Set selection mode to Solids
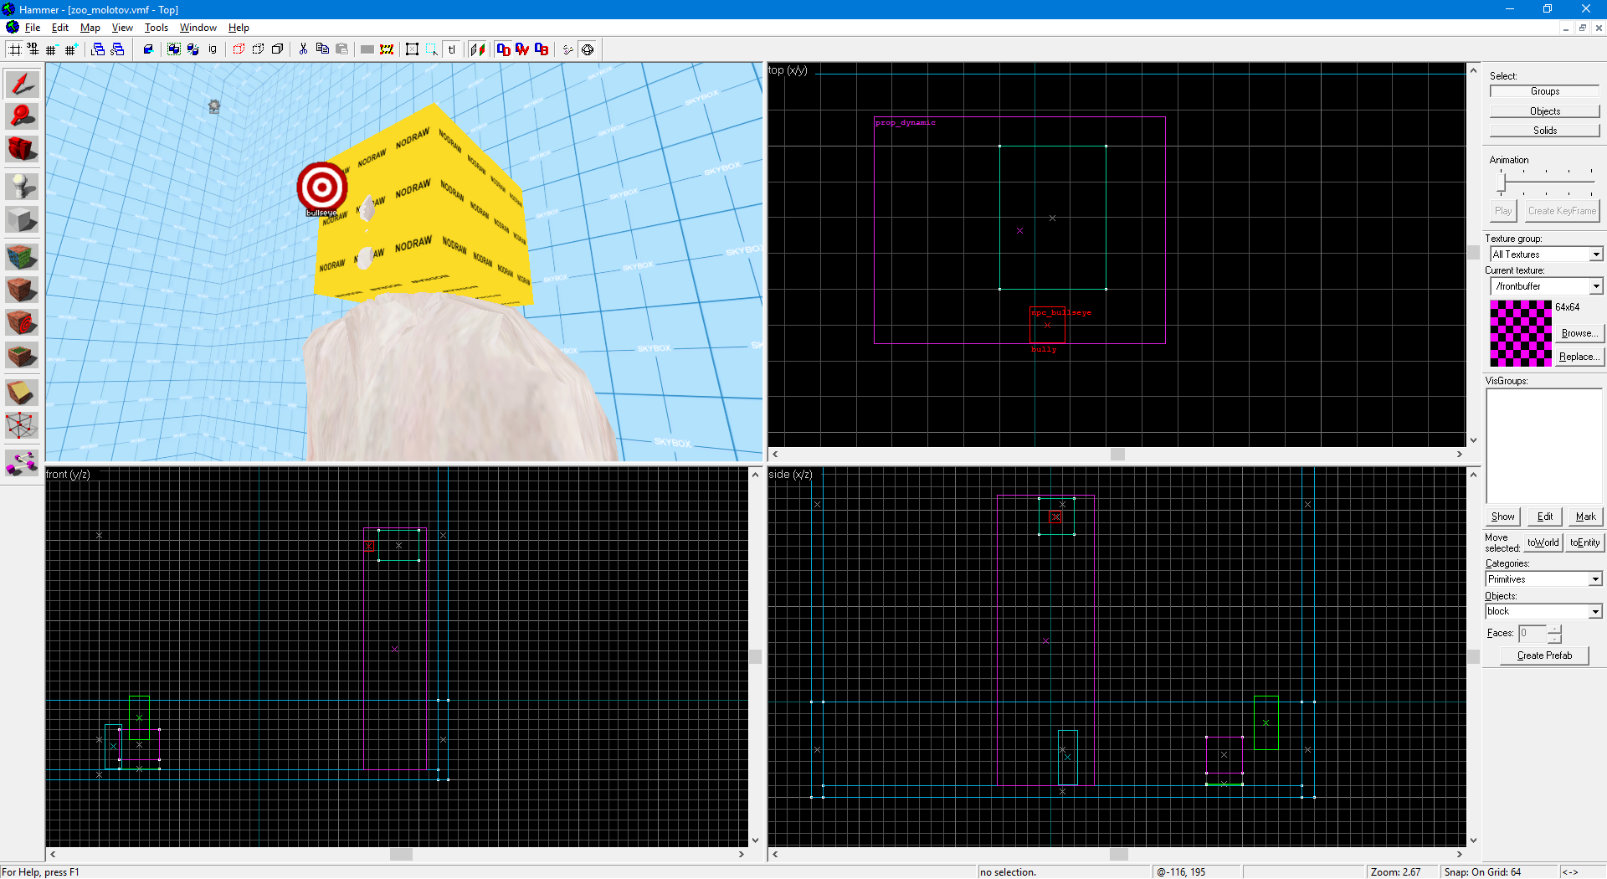Screen dimensions: 1607x879 point(1544,131)
